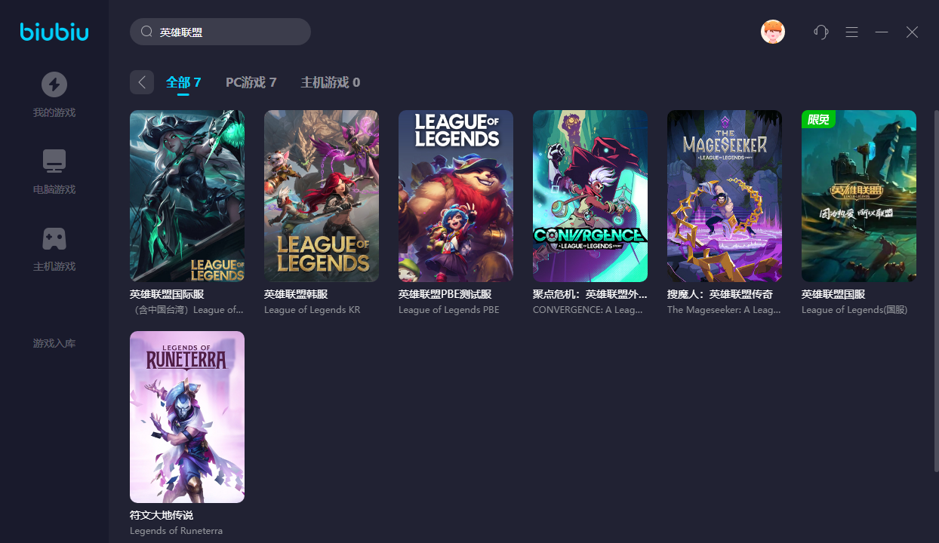The image size is (939, 543).
Task: Click the user avatar at top right
Action: pyautogui.click(x=773, y=32)
